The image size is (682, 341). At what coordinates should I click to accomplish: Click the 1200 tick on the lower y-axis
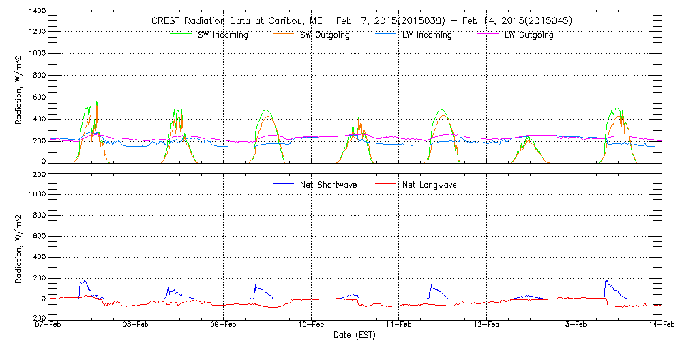[x=38, y=175]
